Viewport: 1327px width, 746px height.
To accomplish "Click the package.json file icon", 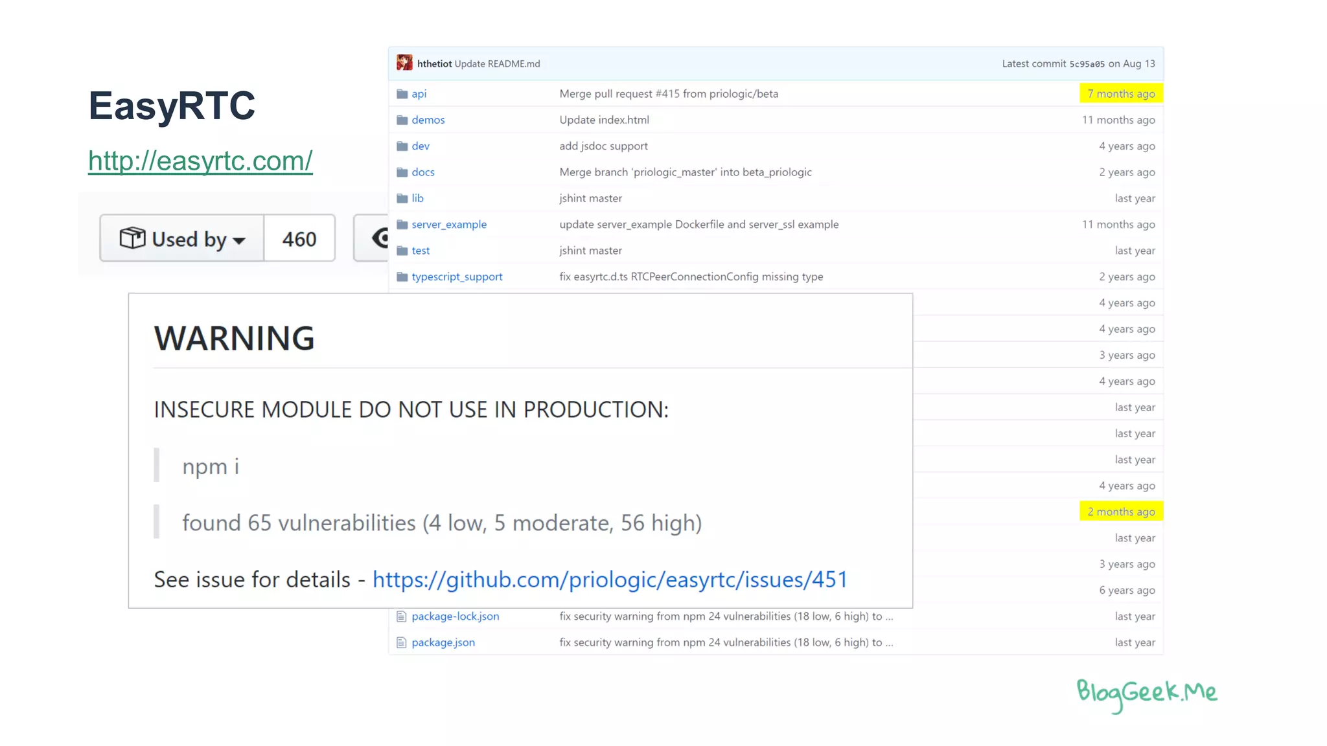I will point(401,642).
